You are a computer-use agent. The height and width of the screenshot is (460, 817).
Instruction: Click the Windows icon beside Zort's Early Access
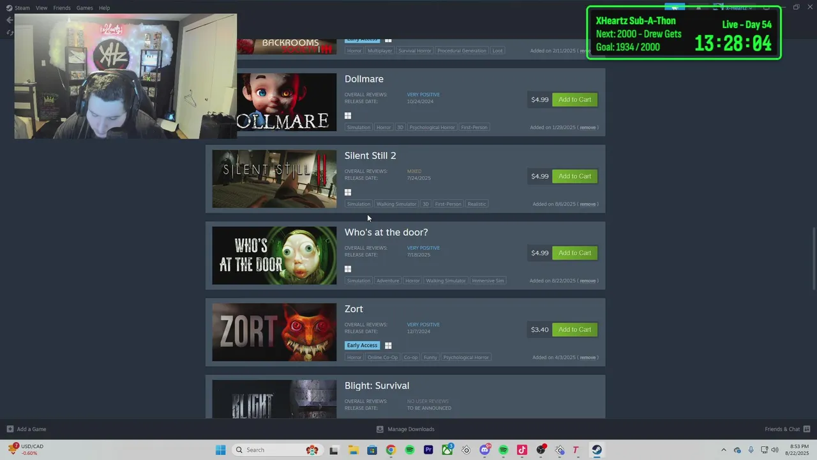(x=388, y=346)
